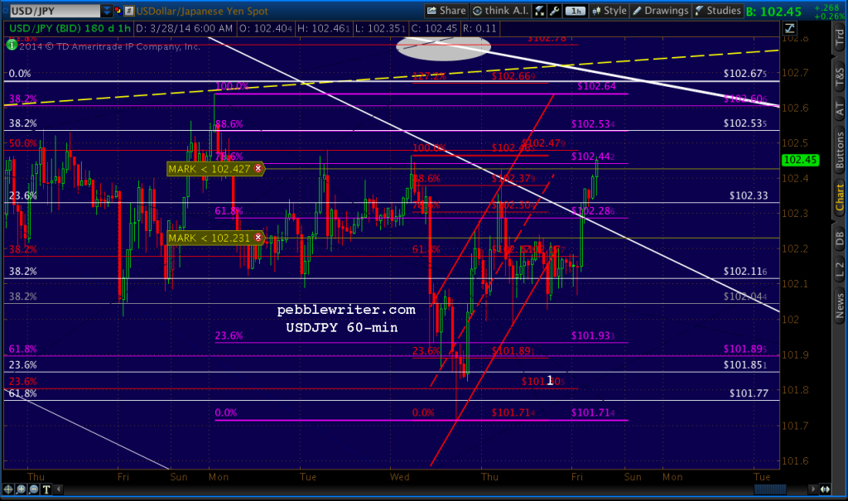Open the think A.I. assistant
Screen dimensions: 848x501
500,11
